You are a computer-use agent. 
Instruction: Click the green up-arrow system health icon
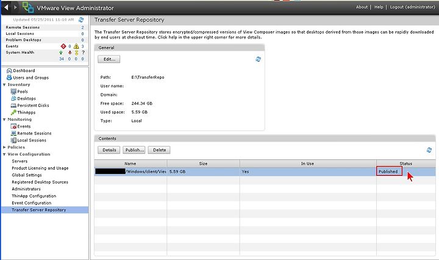click(61, 52)
